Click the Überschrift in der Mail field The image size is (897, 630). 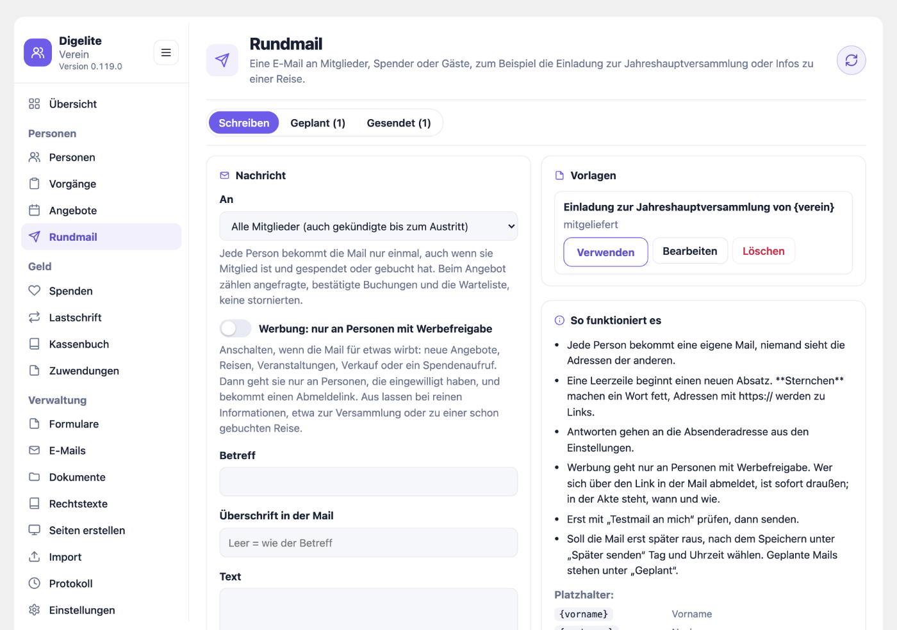click(x=368, y=543)
